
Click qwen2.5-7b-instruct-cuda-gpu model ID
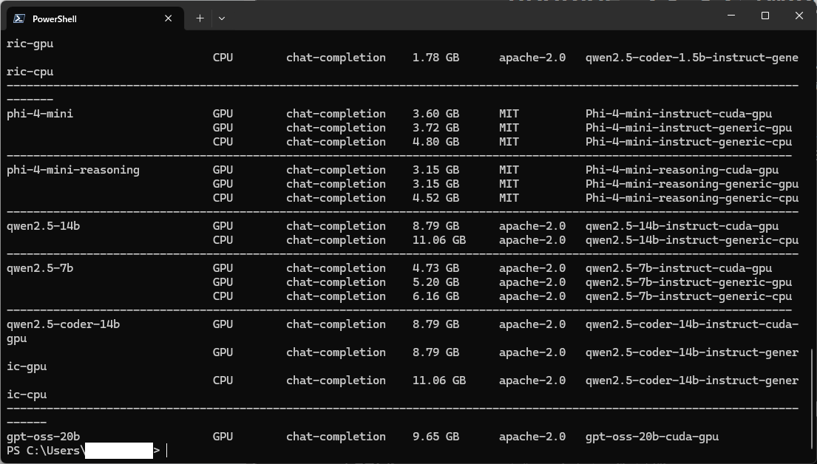coord(679,268)
